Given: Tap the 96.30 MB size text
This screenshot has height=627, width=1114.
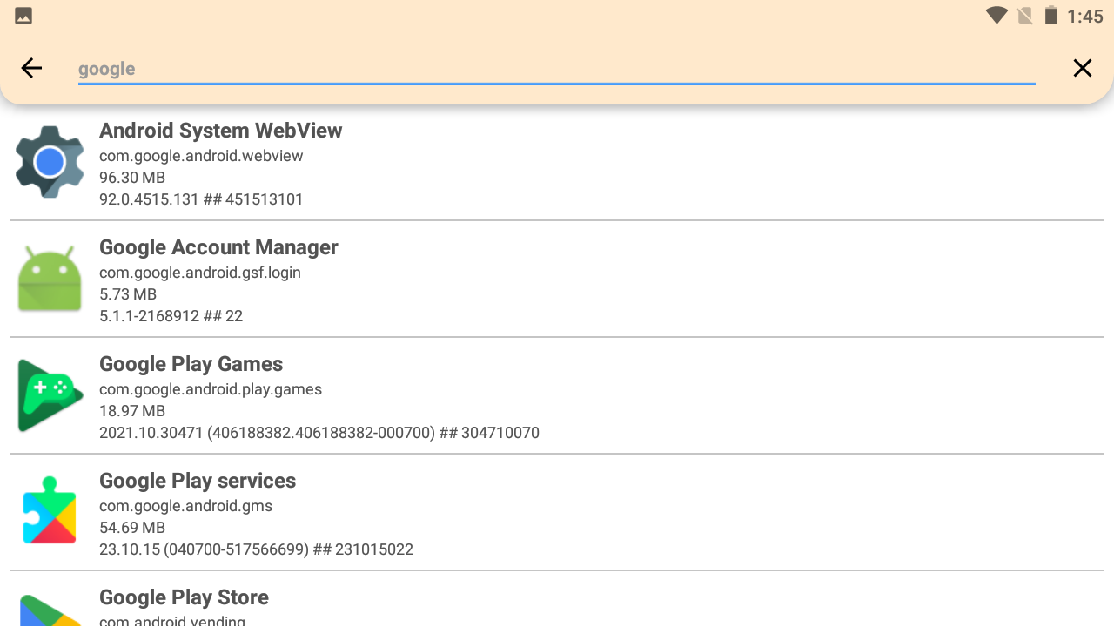Looking at the screenshot, I should pos(132,178).
